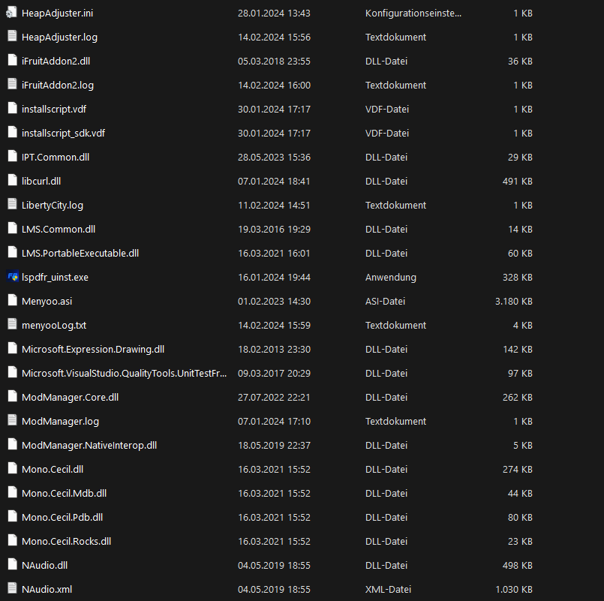The image size is (604, 601).
Task: Click the IPT.Common.dll file icon
Action: (12, 156)
